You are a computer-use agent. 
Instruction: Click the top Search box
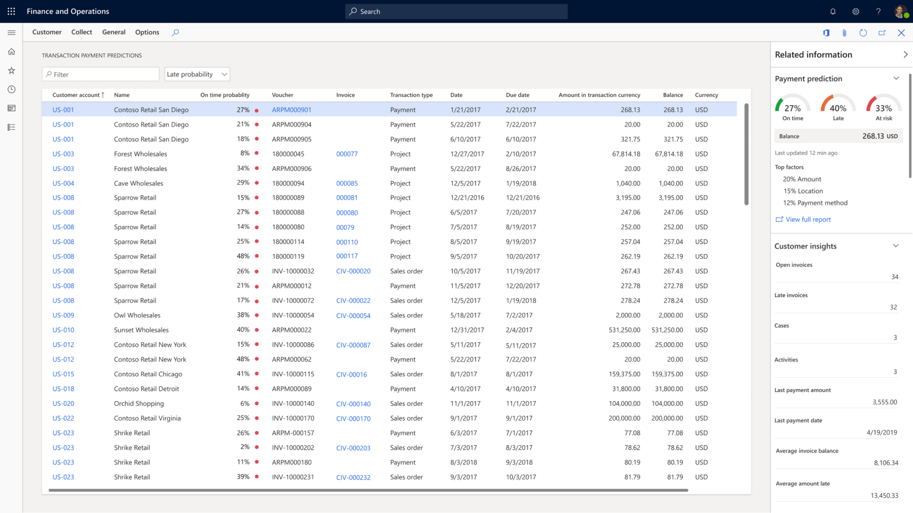(456, 11)
